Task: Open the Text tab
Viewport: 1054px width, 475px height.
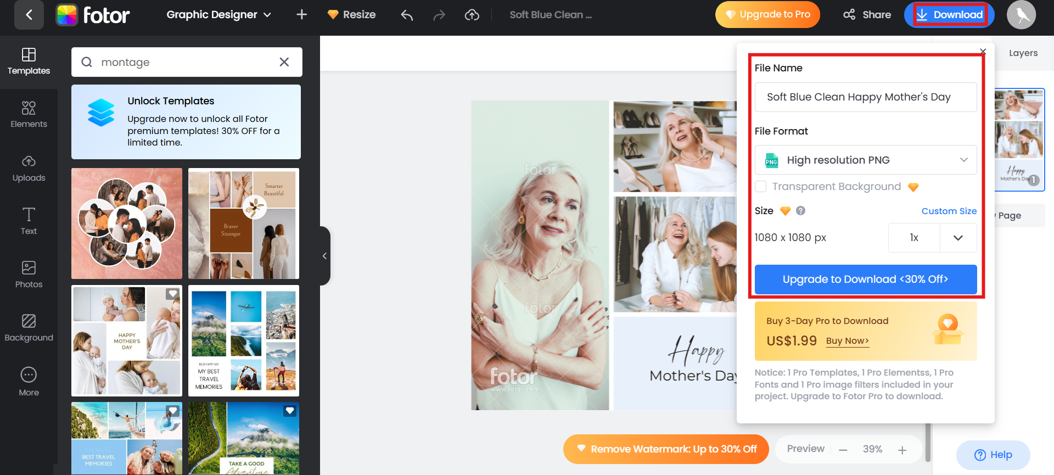Action: 29,221
